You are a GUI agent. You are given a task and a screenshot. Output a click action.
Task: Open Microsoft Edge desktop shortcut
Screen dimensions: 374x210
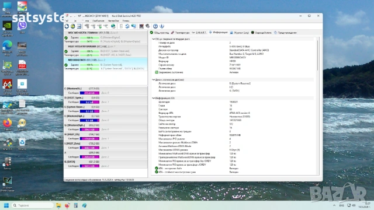point(8,48)
